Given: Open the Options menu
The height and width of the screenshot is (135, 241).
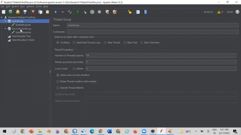Looking at the screenshot, I should click(30, 6).
